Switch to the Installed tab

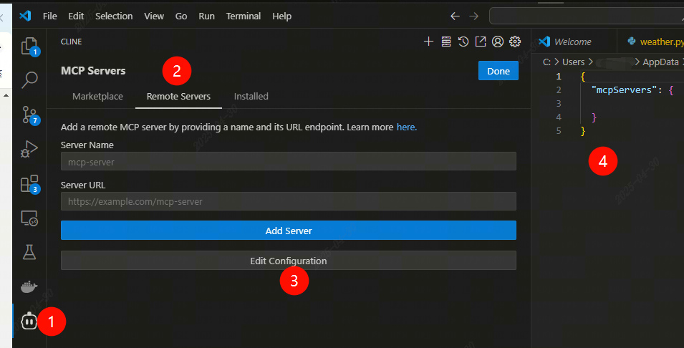pos(251,97)
